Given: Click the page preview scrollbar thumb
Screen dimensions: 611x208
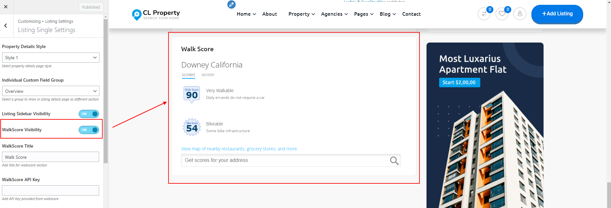Looking at the screenshot, I should tap(609, 195).
